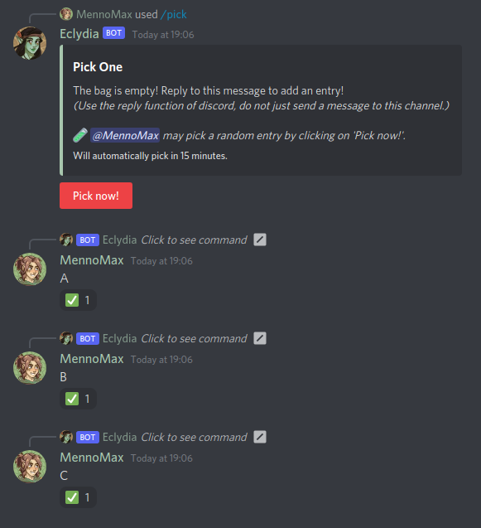Open the Eclydia username on the bot message

pyautogui.click(x=79, y=34)
